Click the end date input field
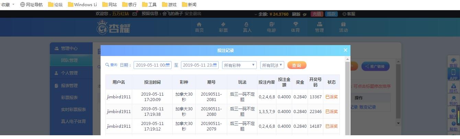 point(199,65)
